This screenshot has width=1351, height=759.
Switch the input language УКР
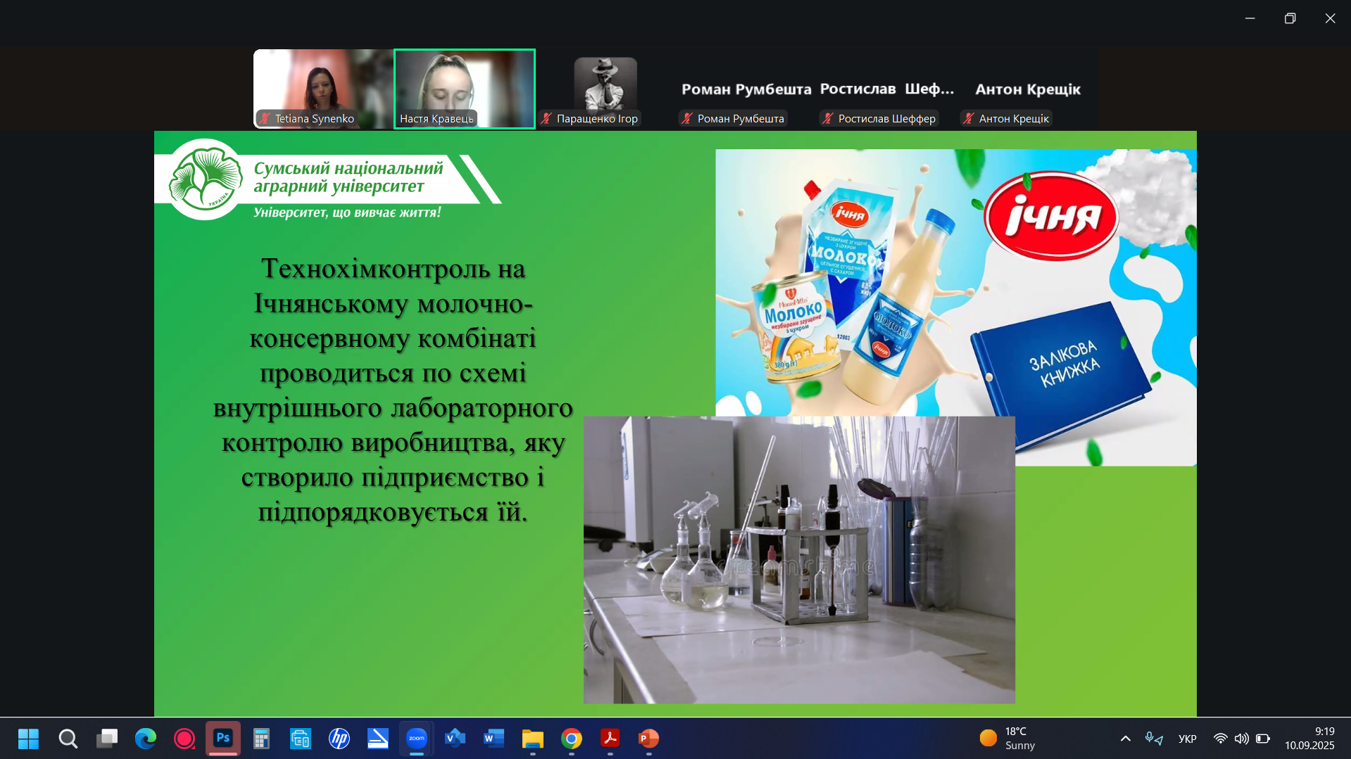point(1187,739)
